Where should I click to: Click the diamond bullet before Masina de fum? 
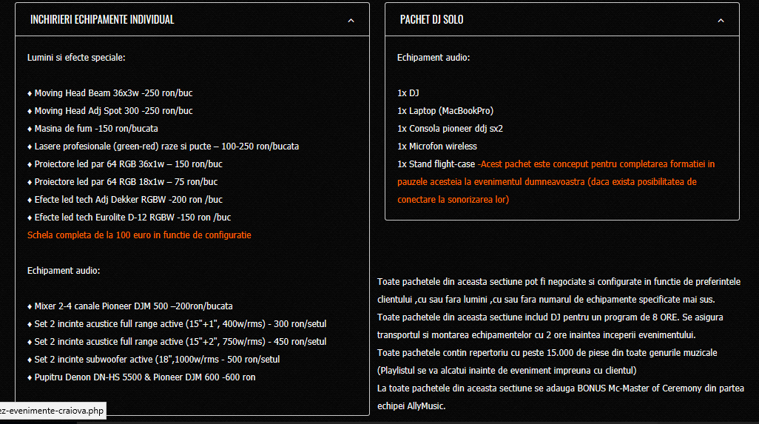30,129
